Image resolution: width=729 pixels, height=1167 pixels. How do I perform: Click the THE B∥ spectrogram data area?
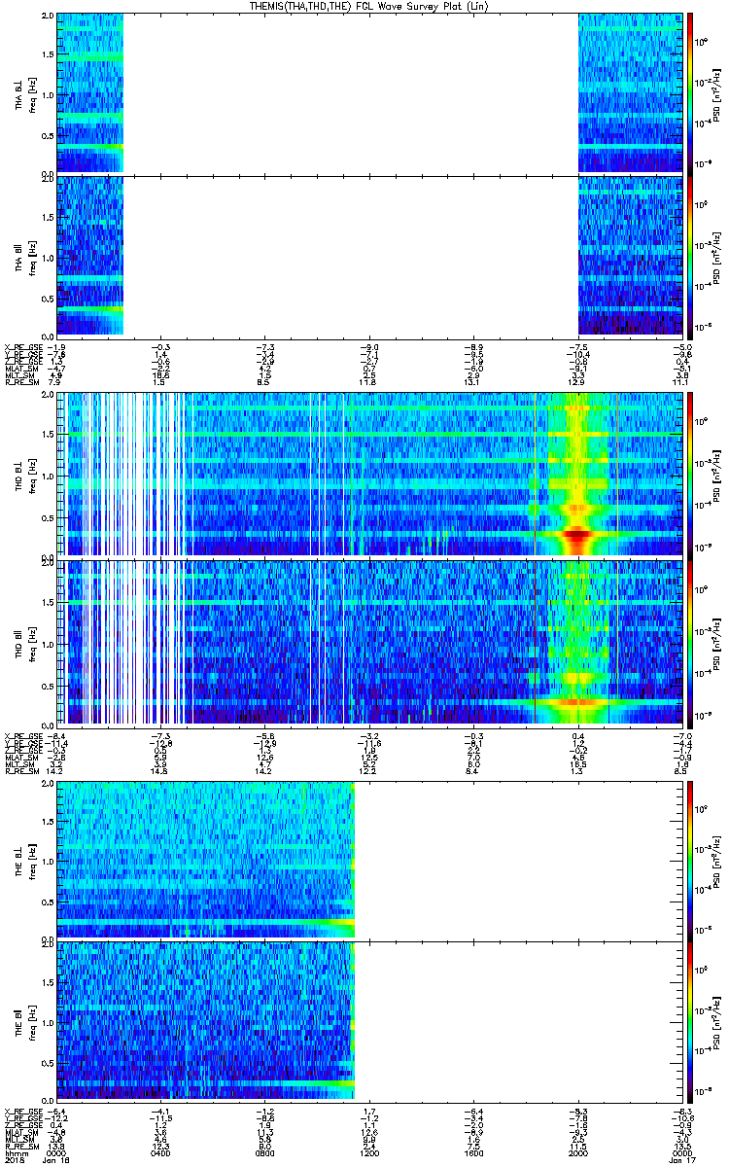tap(206, 1020)
